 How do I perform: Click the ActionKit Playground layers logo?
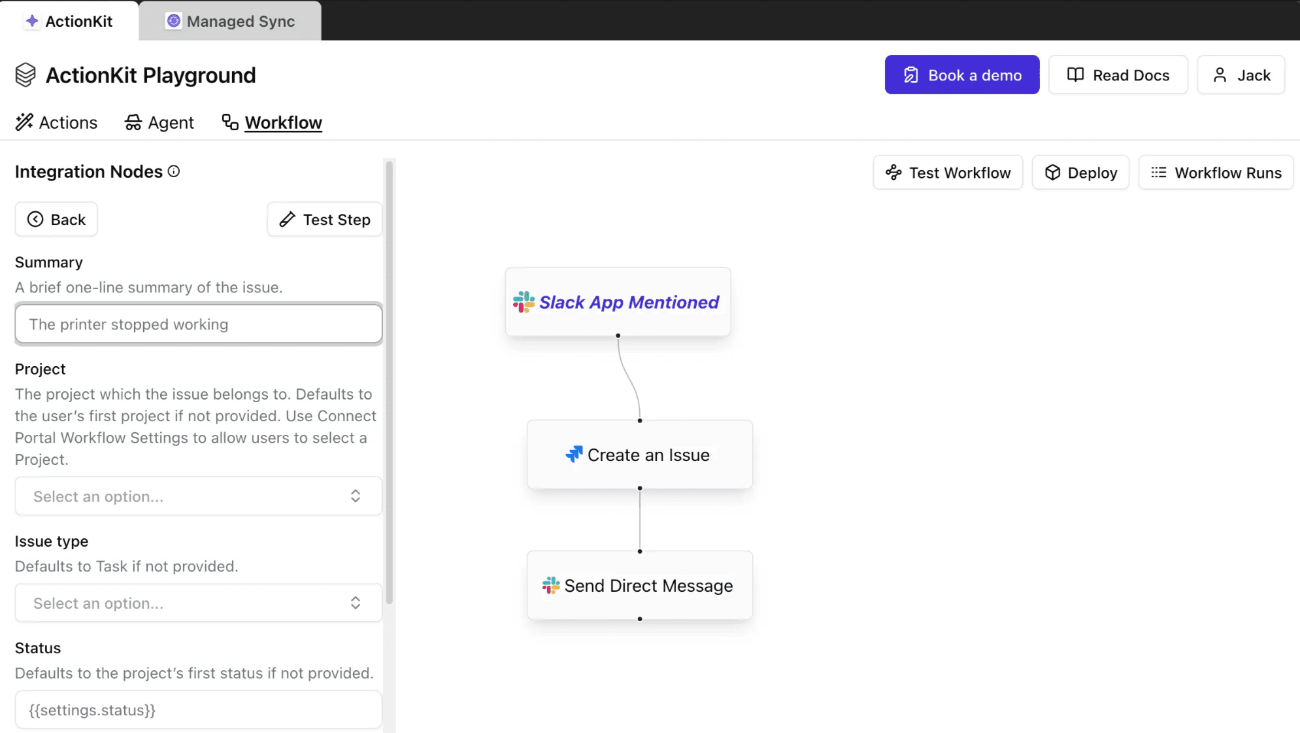pos(25,75)
